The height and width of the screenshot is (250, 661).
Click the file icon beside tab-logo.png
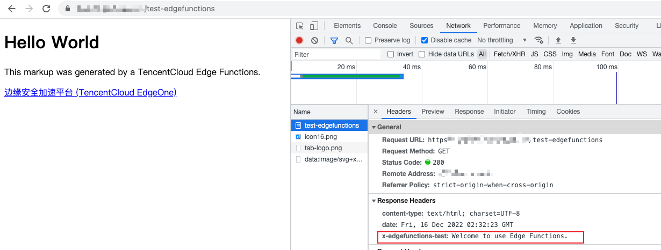tap(298, 148)
